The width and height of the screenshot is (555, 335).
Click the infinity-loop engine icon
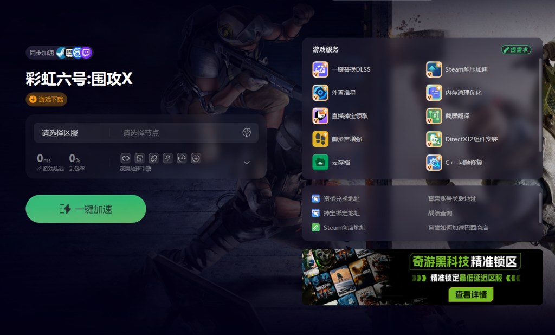(x=126, y=158)
